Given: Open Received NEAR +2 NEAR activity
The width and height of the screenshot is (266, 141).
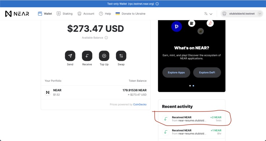Looking at the screenshot, I should (192, 119).
